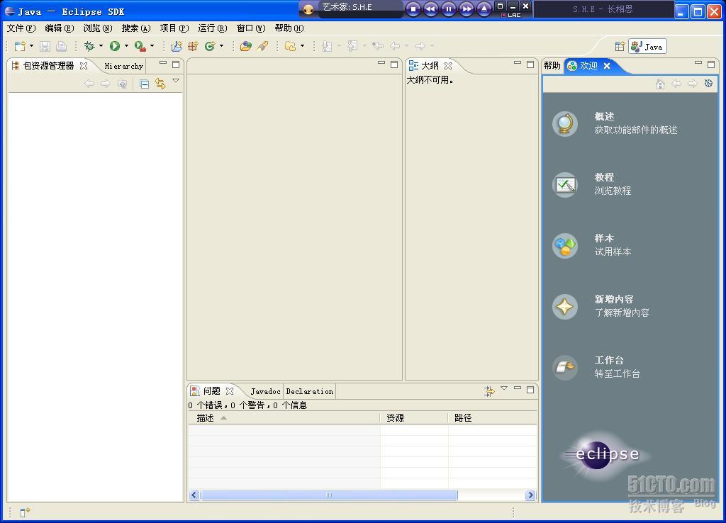The image size is (726, 523).
Task: Switch to the Java perspective button
Action: coord(647,46)
